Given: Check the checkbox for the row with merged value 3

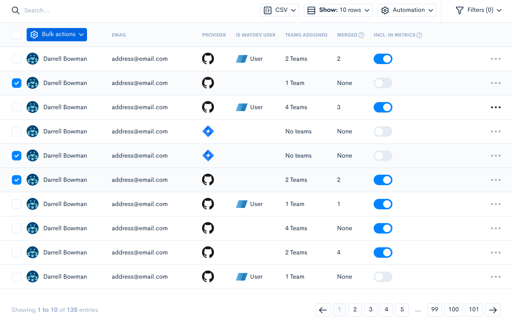Looking at the screenshot, I should (x=17, y=107).
